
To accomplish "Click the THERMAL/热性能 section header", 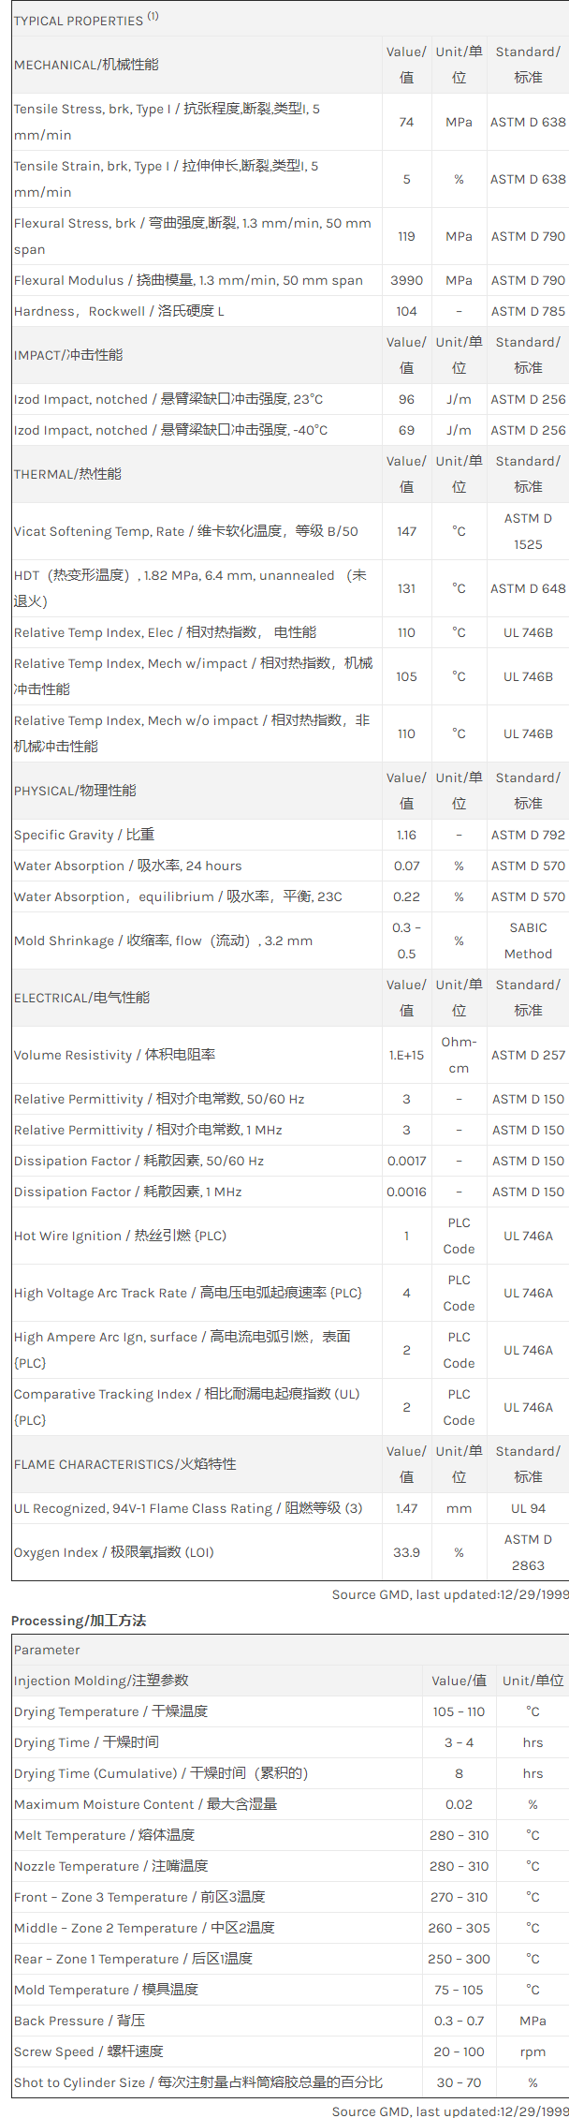I will 67,474.
